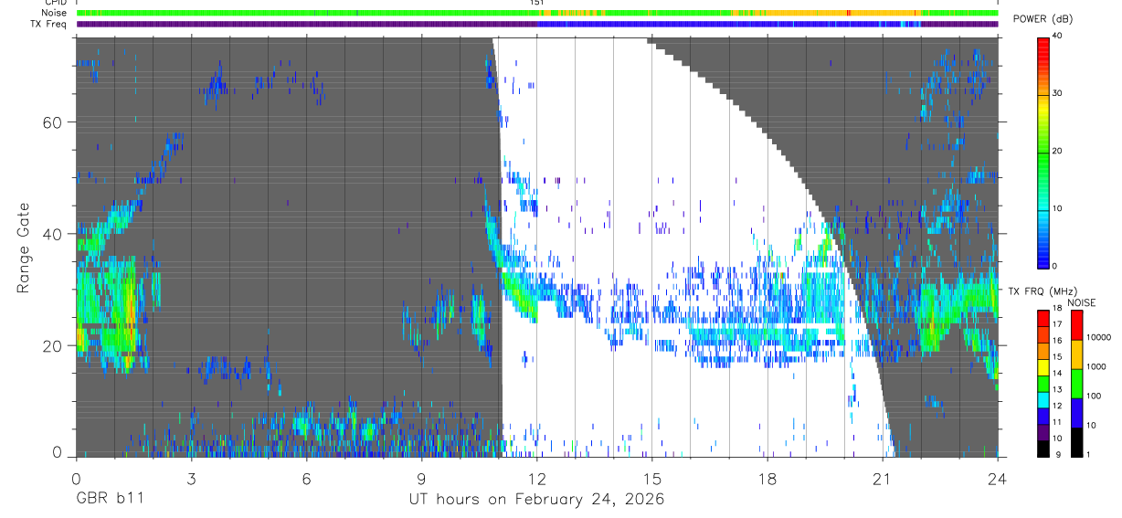Click the "18" tick on the UT hours axis
Viewport: 1122px width, 518px height.
click(767, 478)
